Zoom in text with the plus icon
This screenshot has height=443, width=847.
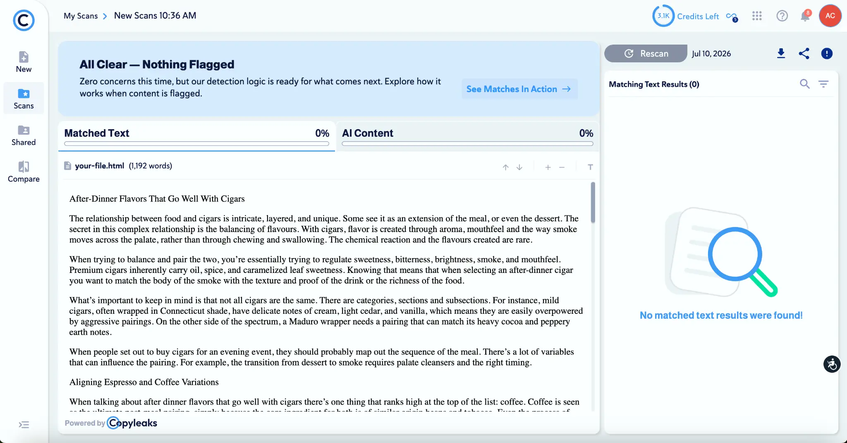click(548, 167)
